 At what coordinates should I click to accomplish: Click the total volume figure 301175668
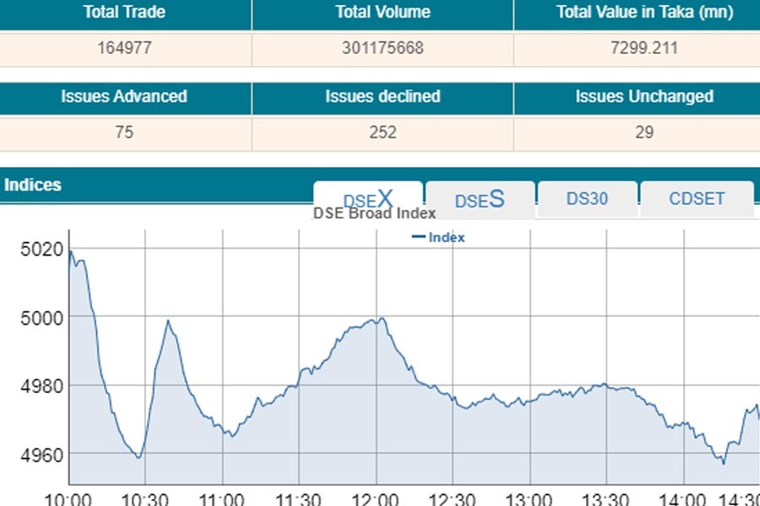point(383,48)
